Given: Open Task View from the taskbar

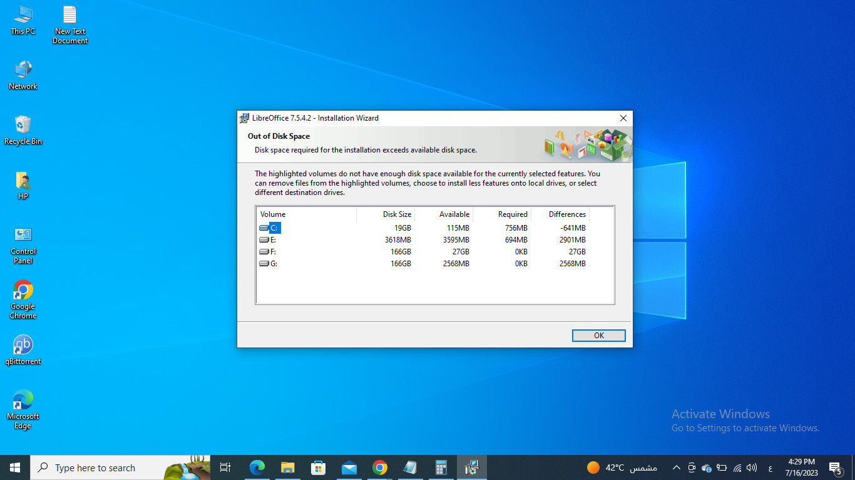Looking at the screenshot, I should [x=225, y=467].
